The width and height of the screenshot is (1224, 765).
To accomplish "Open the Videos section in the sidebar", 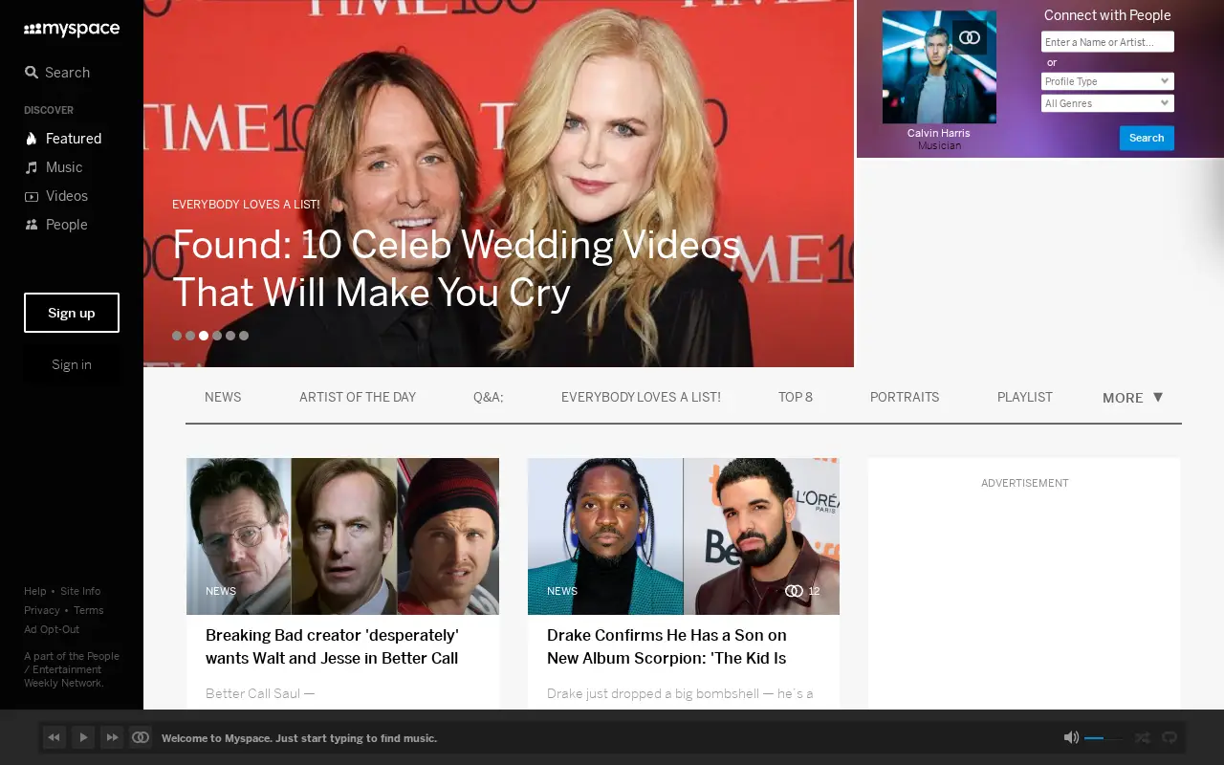I will coord(56,196).
